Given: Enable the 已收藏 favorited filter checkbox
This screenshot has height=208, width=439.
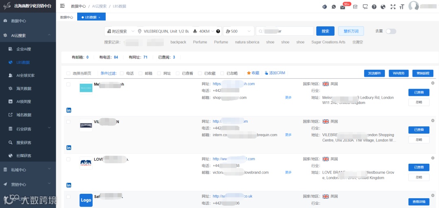Looking at the screenshot, I should (x=200, y=74).
